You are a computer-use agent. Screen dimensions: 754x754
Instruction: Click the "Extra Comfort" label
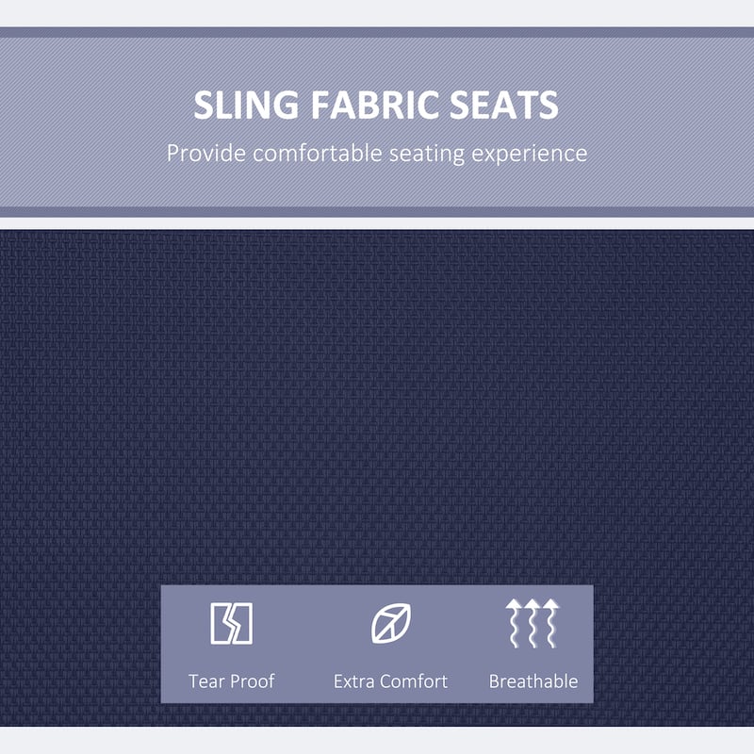390,680
